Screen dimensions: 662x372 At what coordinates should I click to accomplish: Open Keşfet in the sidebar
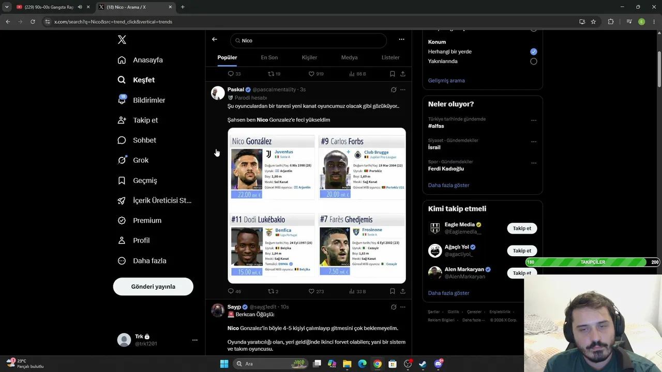(136, 80)
